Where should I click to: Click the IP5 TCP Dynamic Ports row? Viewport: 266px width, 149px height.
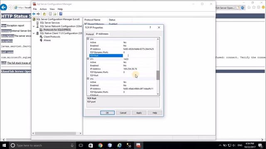122,72
